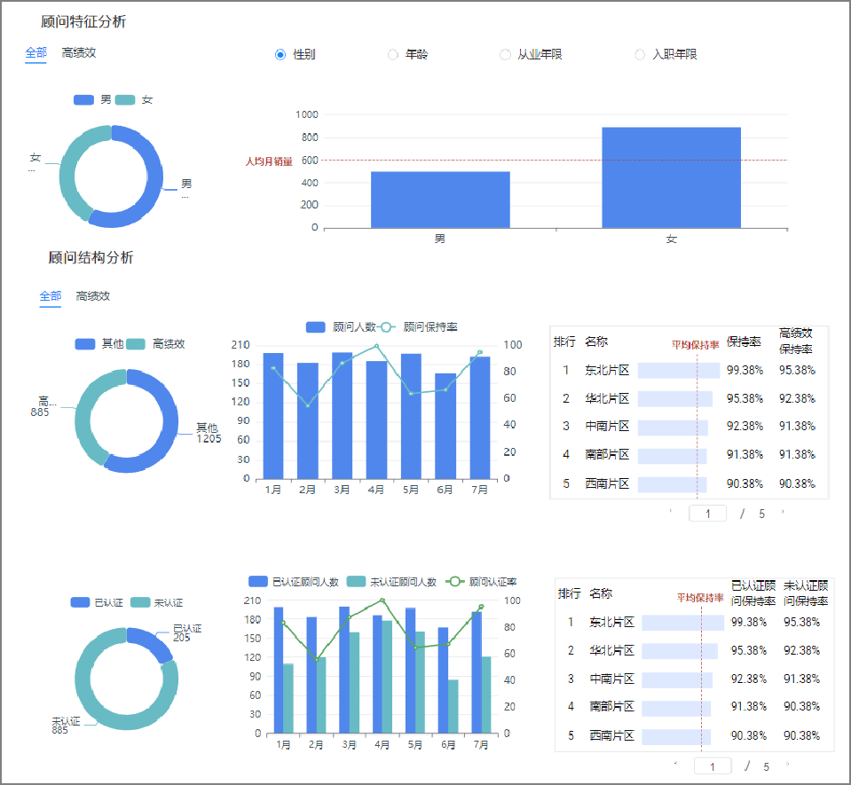The height and width of the screenshot is (785, 851).
Task: Select the 入职年限 radio option
Action: coord(640,55)
